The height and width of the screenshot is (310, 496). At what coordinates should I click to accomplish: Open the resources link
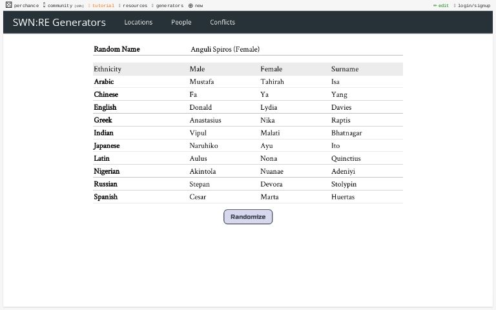134,5
